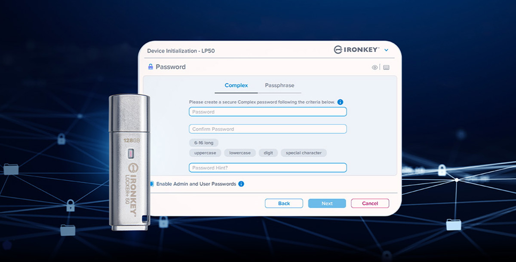This screenshot has width=516, height=262.
Task: Switch to the Passphrase tab
Action: click(x=279, y=85)
